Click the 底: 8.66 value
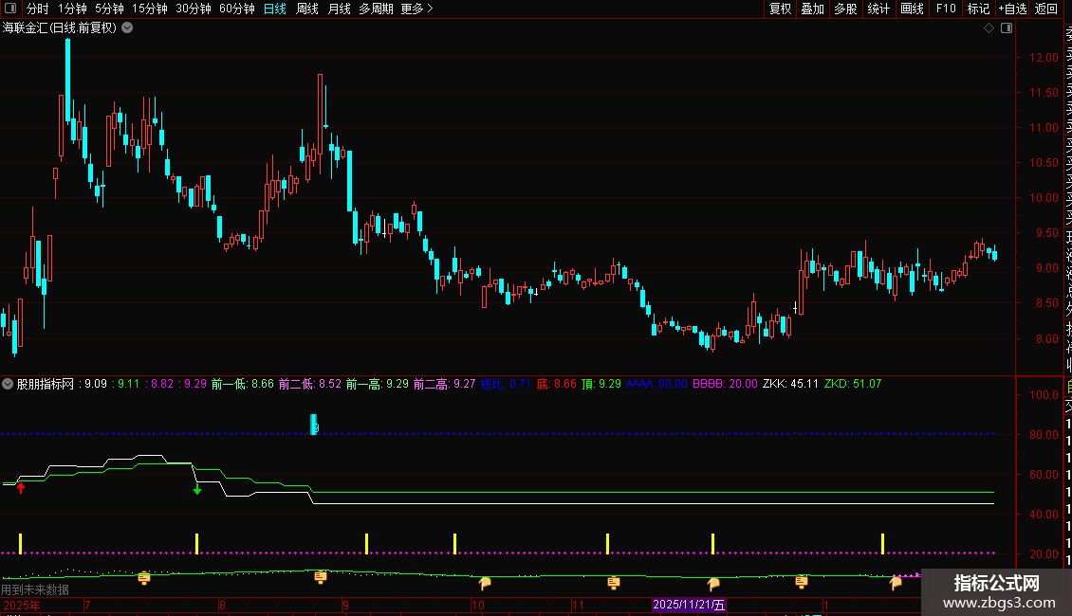 [557, 384]
